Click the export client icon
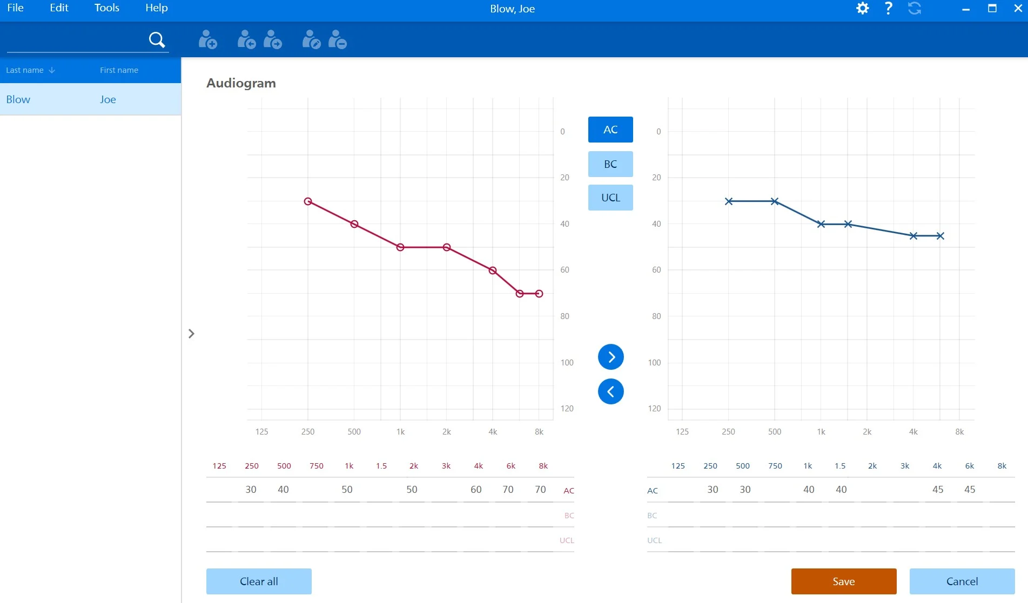 [273, 39]
